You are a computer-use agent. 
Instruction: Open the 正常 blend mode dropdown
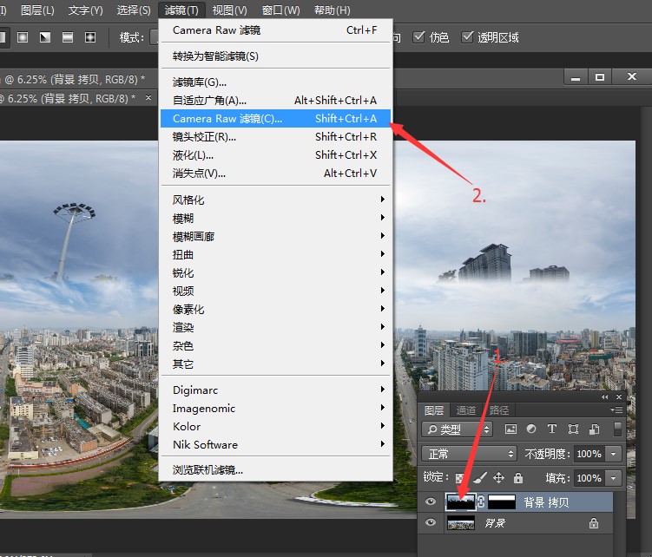tap(469, 454)
